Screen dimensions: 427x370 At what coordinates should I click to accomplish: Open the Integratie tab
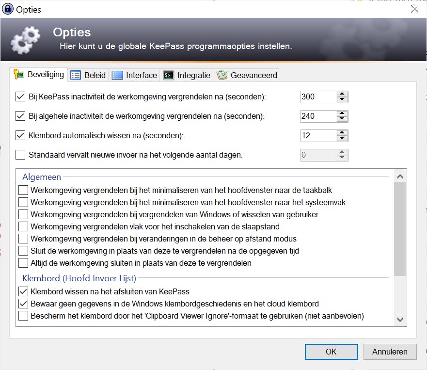pos(187,75)
